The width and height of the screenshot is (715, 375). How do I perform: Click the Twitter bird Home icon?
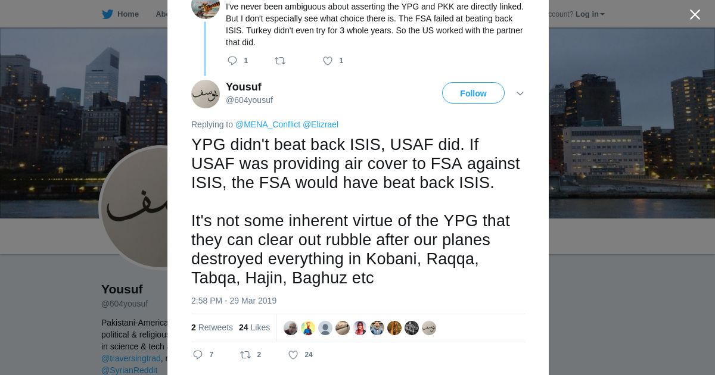[x=107, y=14]
